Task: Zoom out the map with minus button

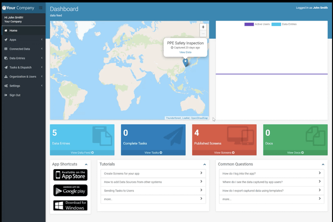Action: 203,34
